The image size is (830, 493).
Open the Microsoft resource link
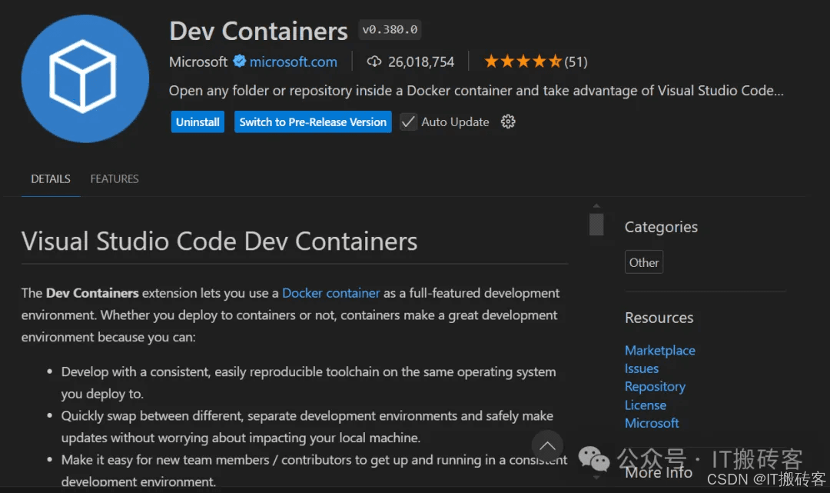652,423
